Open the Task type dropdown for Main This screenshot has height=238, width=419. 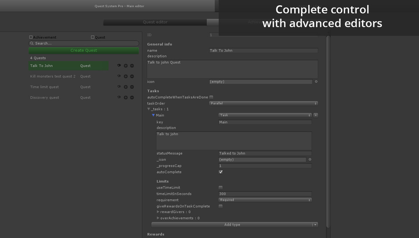(265, 115)
